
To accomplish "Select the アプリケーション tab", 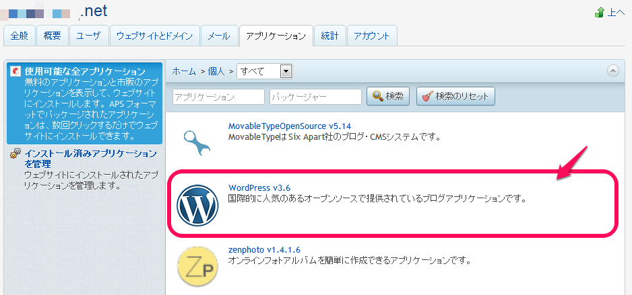I will pos(276,36).
